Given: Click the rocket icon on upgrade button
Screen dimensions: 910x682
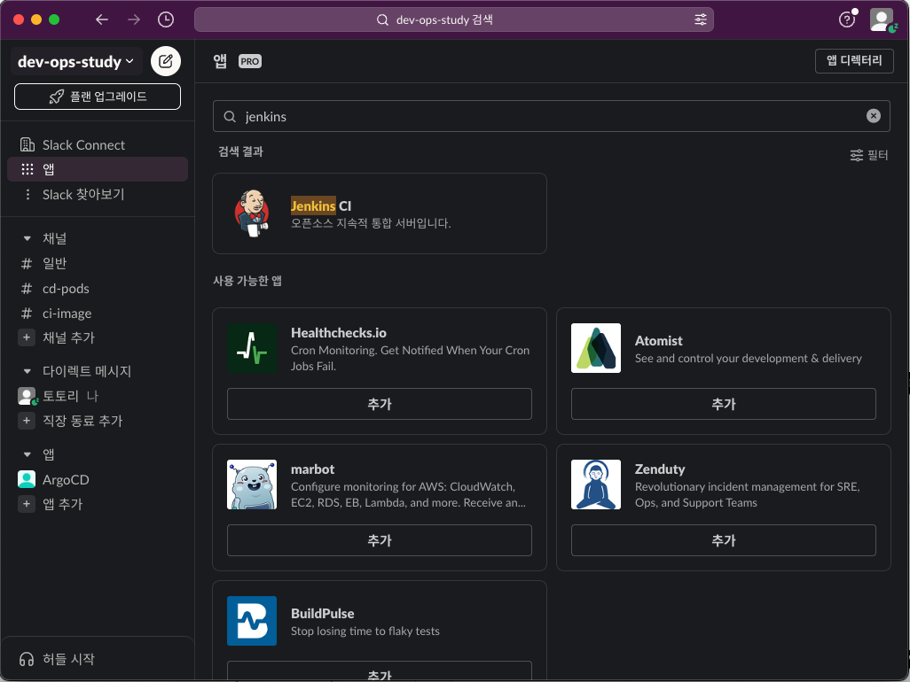Looking at the screenshot, I should click(56, 97).
